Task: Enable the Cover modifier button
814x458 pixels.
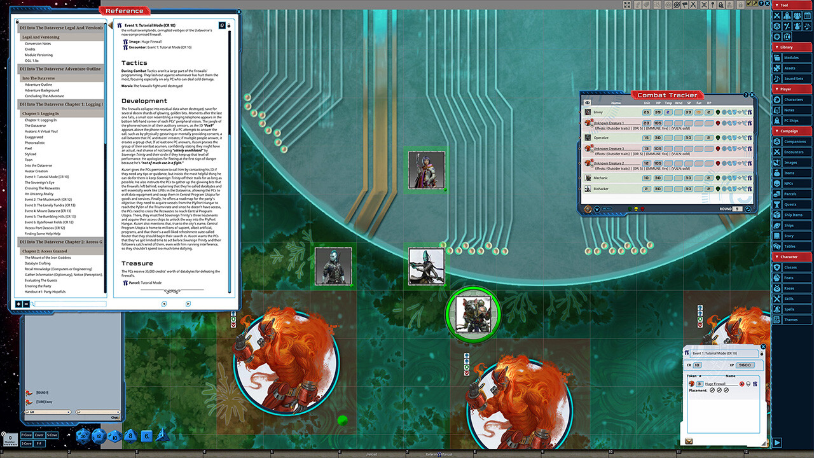Action: (x=39, y=434)
